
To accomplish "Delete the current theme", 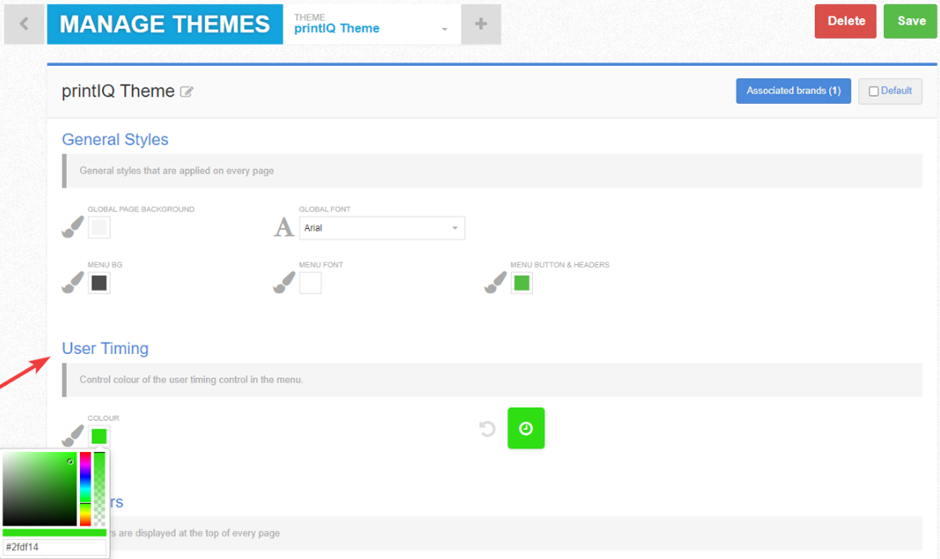I will pos(846,21).
